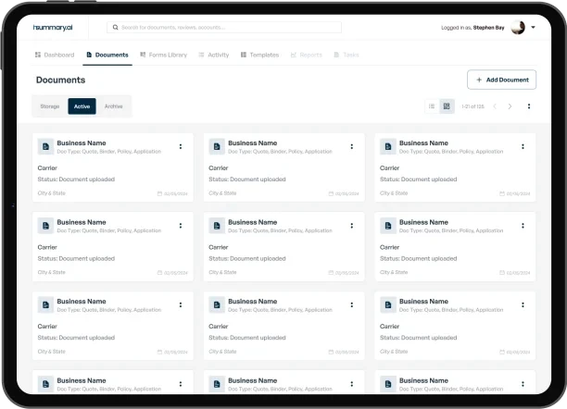The image size is (567, 409).
Task: Click Status: Document uploaded on first row's middle card
Action: [x=247, y=180]
